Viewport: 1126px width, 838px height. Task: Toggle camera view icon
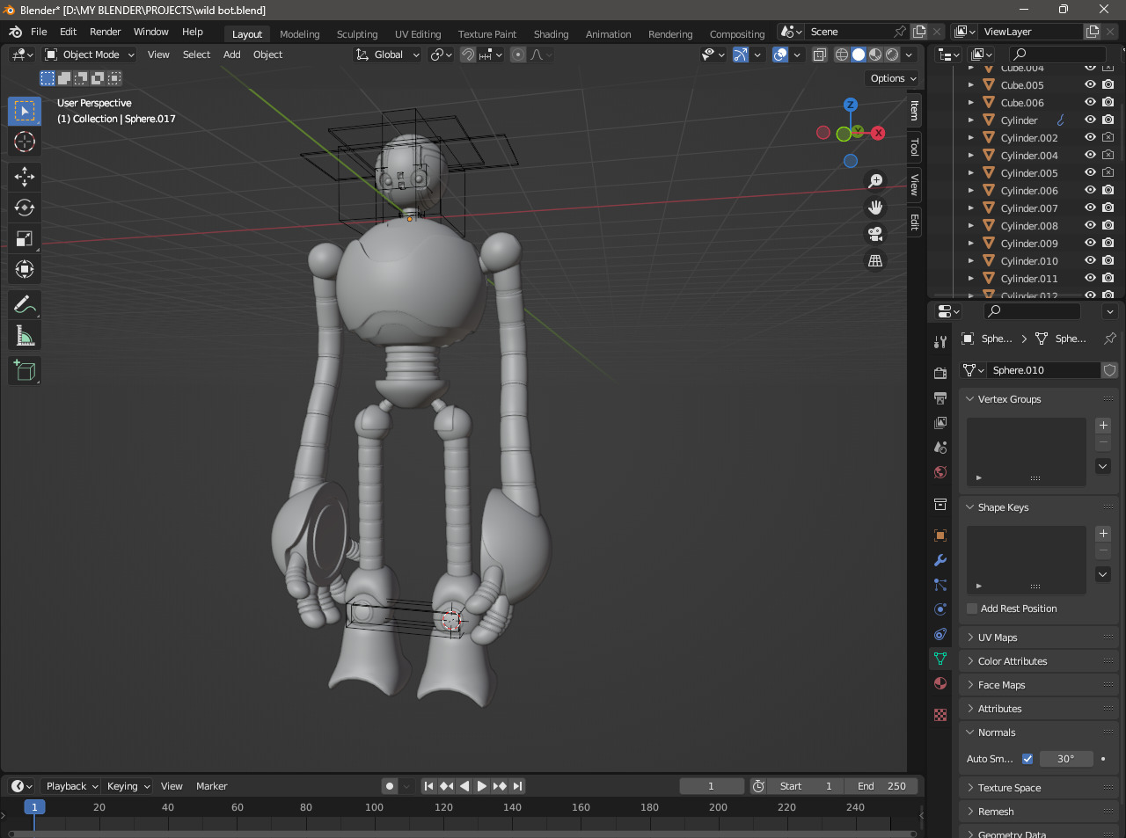click(875, 234)
